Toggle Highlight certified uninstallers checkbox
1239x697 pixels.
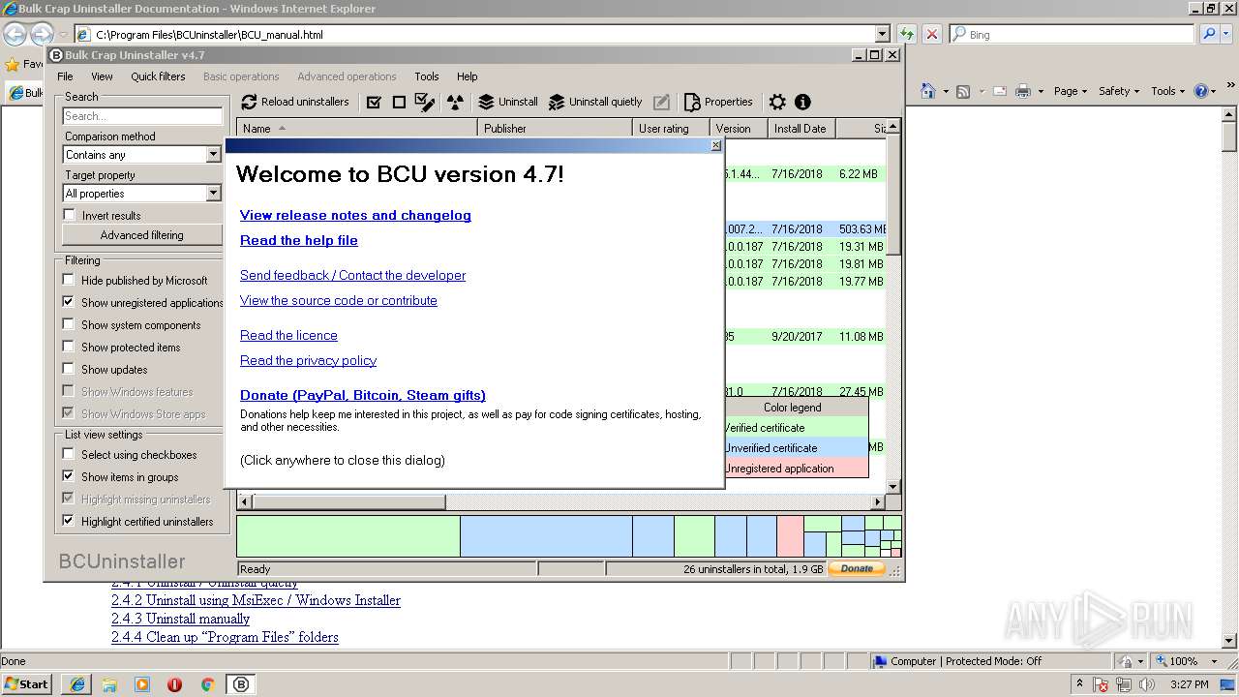click(x=69, y=521)
